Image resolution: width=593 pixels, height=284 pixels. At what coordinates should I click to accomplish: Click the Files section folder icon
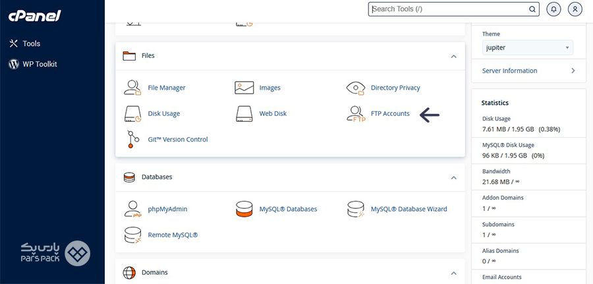pyautogui.click(x=129, y=55)
